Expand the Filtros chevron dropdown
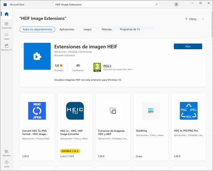 [203, 19]
